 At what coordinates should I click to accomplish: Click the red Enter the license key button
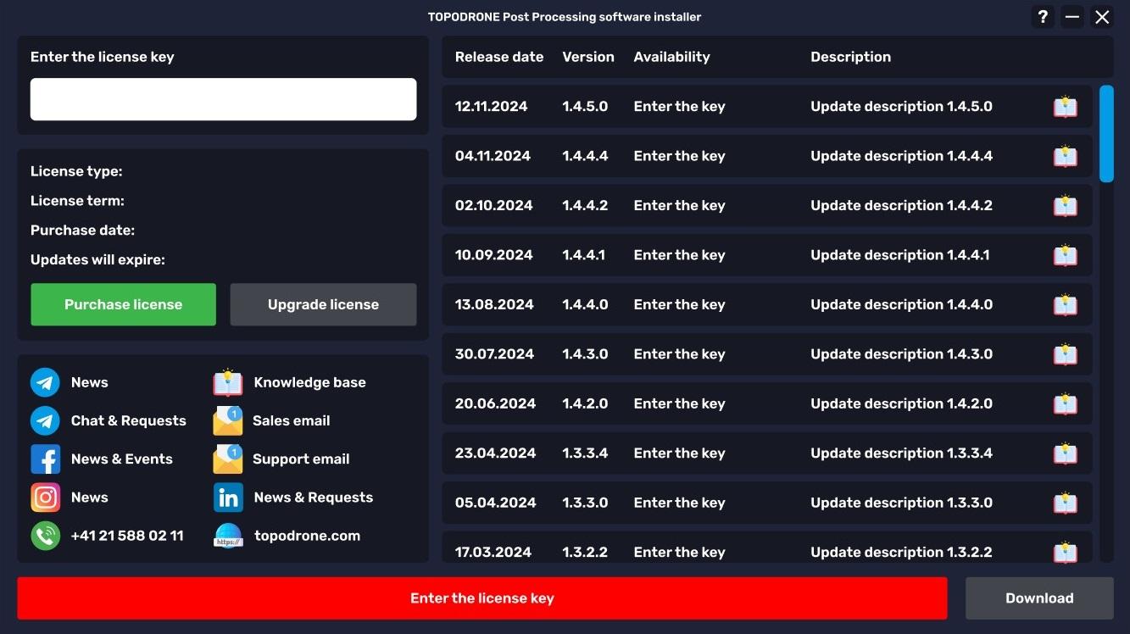pos(482,598)
